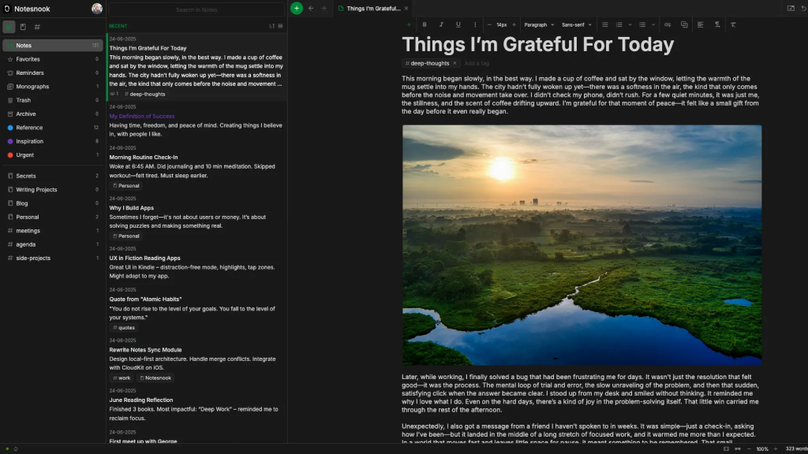Viewport: 808px width, 454px height.
Task: Open Favorites in the sidebar
Action: (x=28, y=59)
